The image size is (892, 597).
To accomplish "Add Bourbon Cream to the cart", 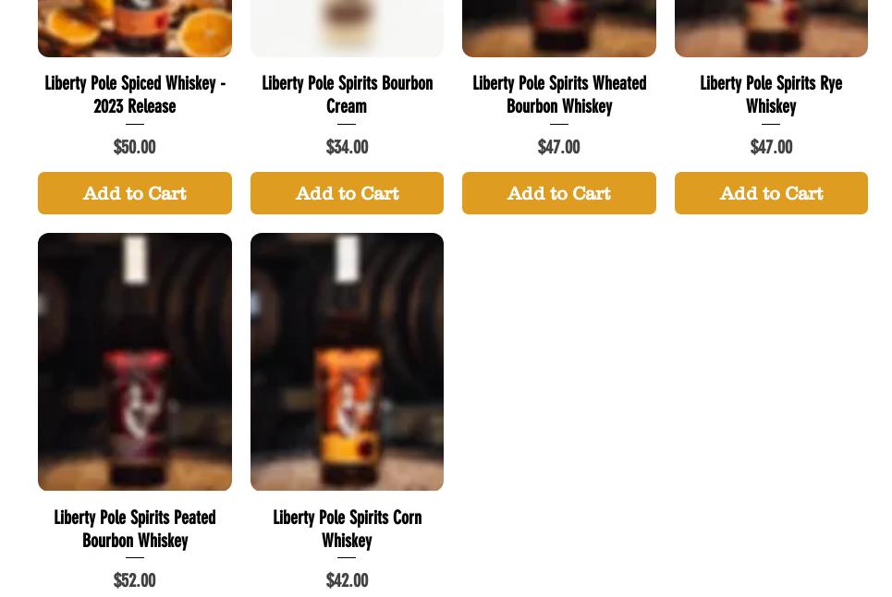I will (347, 193).
